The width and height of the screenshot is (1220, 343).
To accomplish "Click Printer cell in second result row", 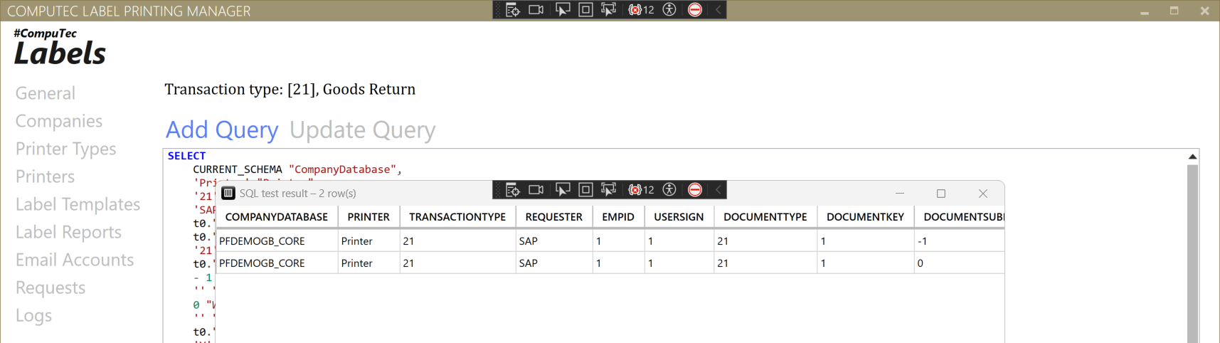I will click(x=368, y=263).
